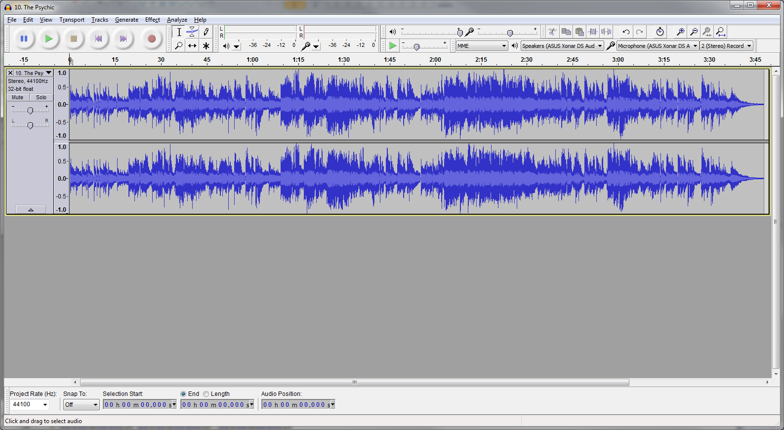Click the Silence audio icon

[606, 32]
